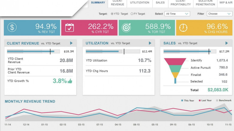Click the clock charged hours icon
The image size is (234, 131).
(183, 27)
